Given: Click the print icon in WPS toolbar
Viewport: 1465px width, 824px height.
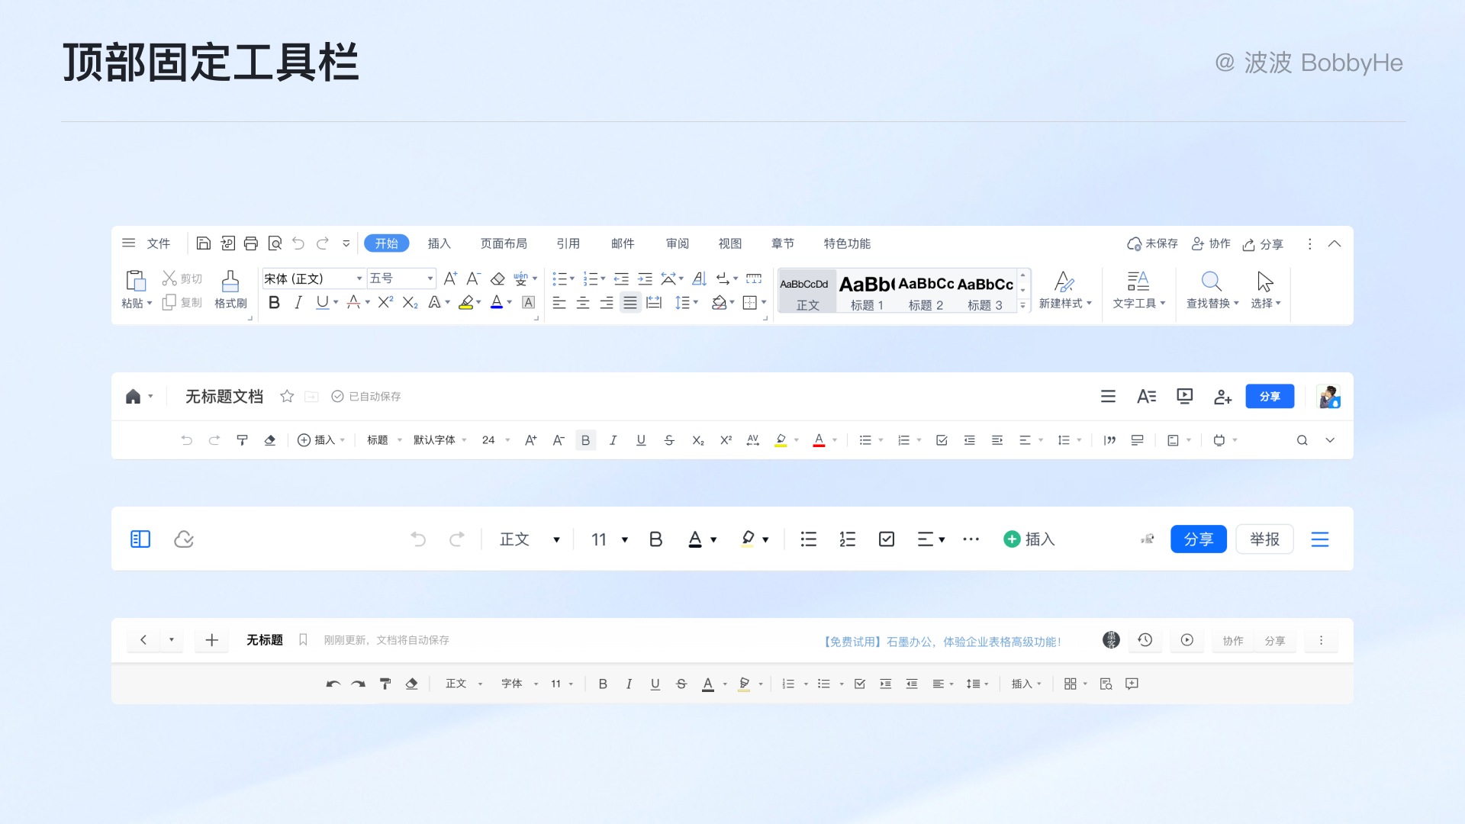Looking at the screenshot, I should [x=251, y=243].
